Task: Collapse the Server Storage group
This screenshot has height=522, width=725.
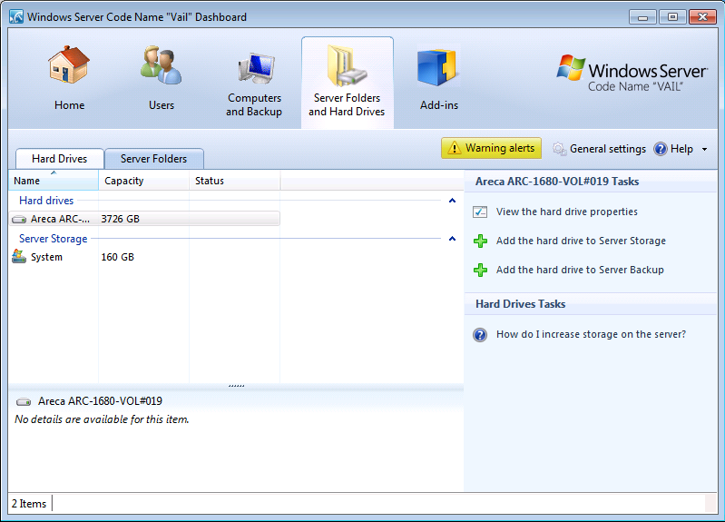Action: pos(452,239)
